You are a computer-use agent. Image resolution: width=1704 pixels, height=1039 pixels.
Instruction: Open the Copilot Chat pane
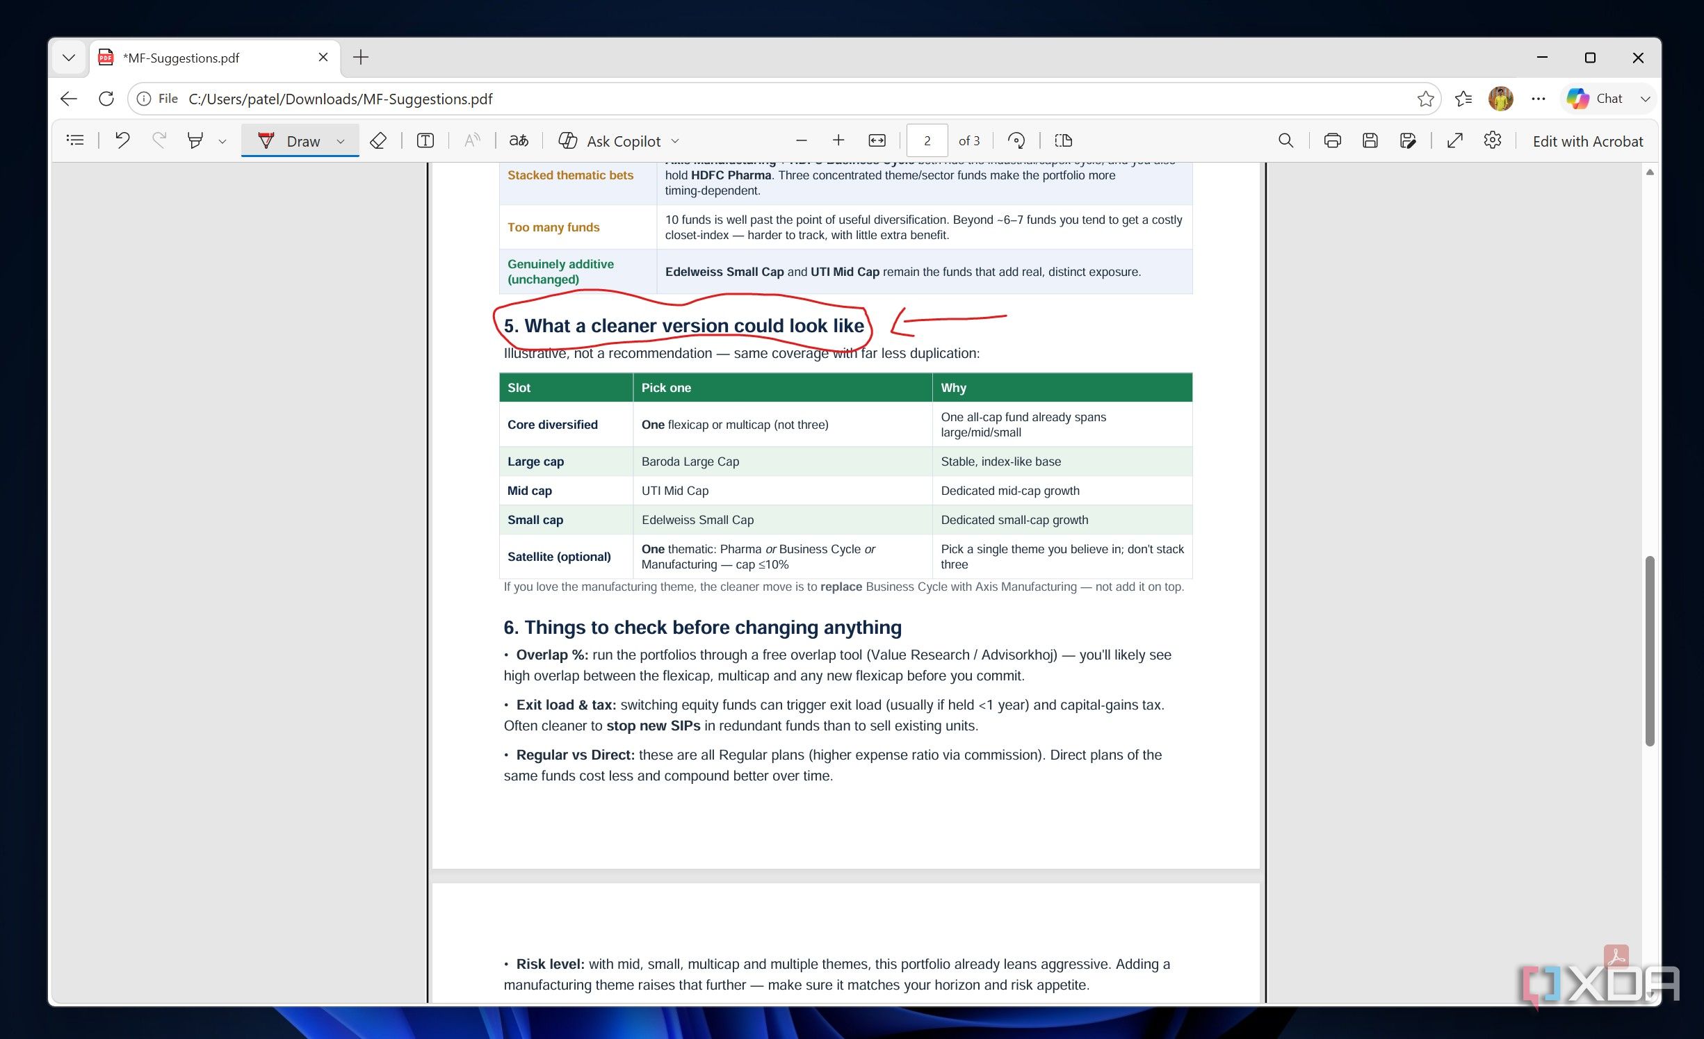coord(1595,99)
